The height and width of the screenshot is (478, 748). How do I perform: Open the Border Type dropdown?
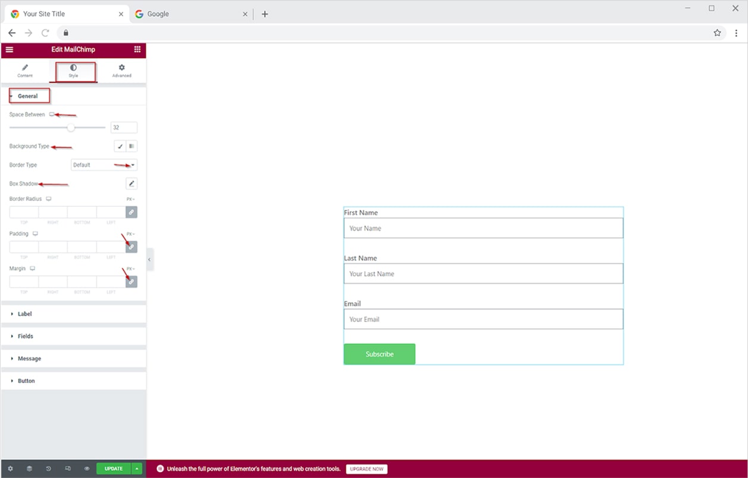point(104,165)
